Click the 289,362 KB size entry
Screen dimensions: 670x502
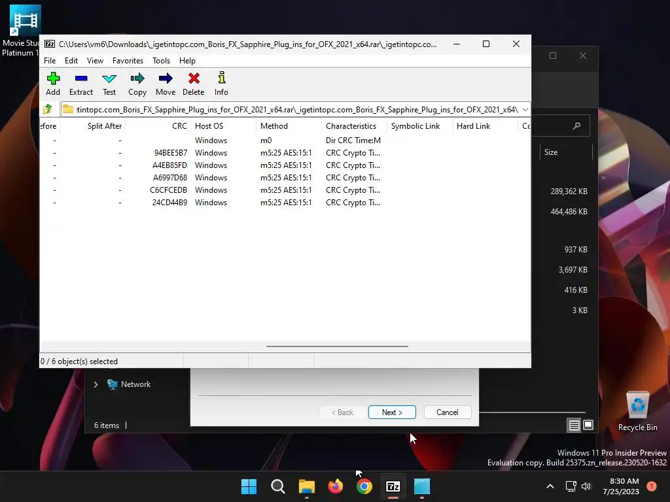[569, 192]
